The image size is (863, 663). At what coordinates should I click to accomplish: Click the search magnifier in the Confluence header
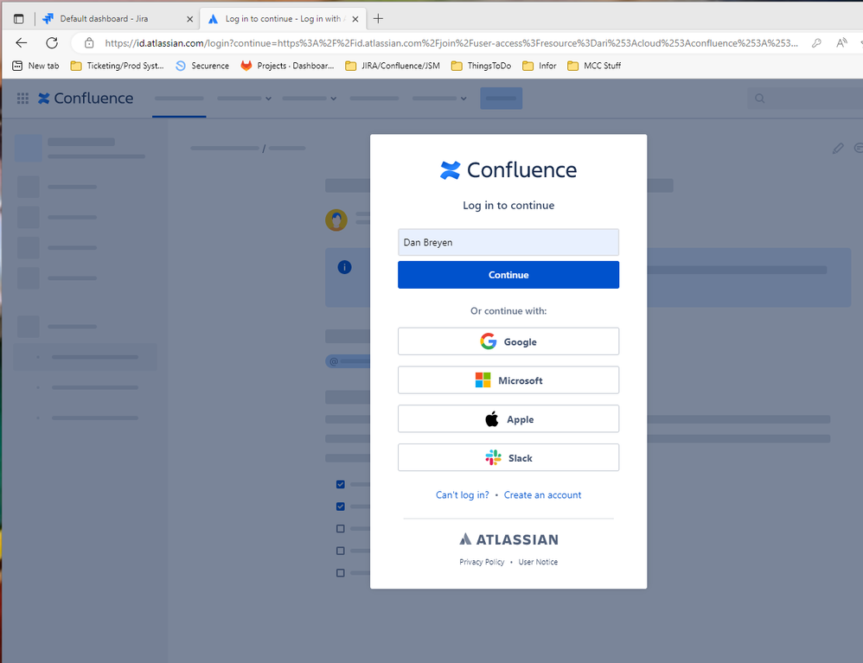coord(759,99)
